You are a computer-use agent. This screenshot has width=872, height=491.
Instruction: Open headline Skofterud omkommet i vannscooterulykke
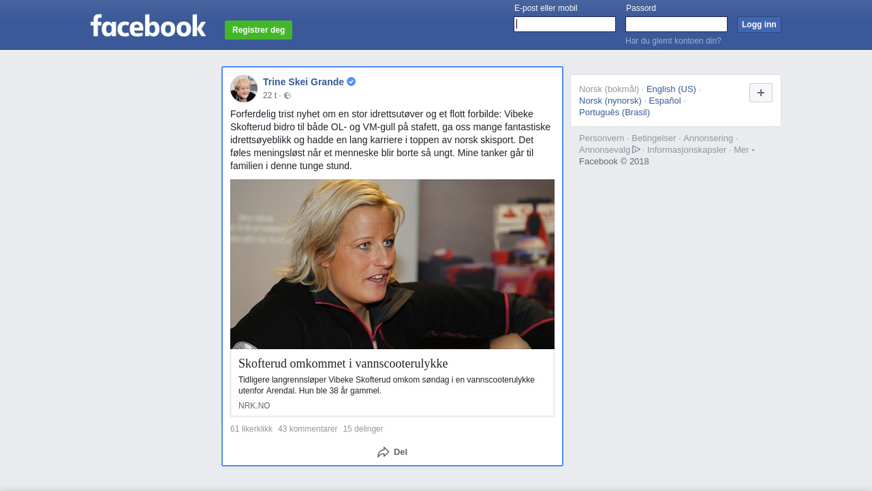point(343,363)
